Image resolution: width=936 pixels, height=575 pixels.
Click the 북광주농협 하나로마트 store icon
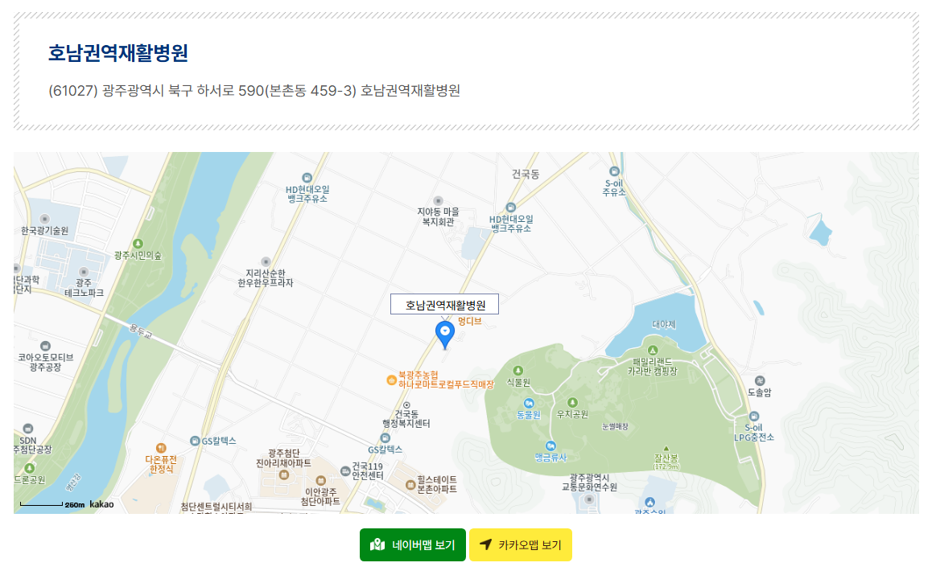coord(392,380)
